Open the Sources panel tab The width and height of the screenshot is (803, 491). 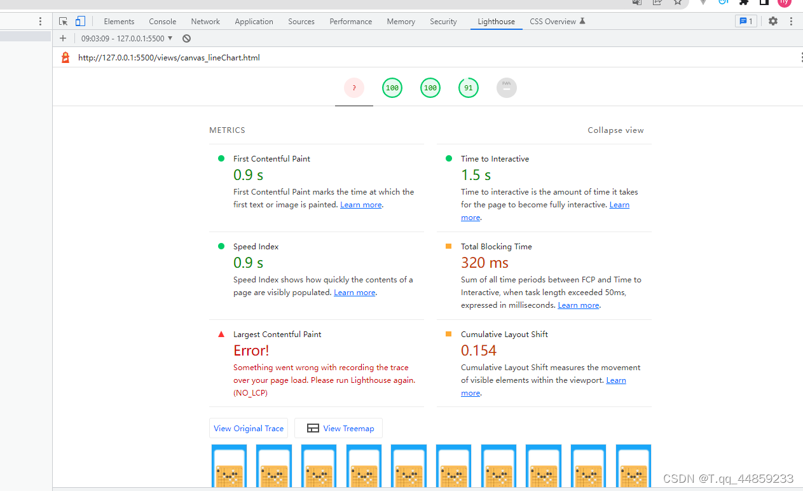coord(301,21)
